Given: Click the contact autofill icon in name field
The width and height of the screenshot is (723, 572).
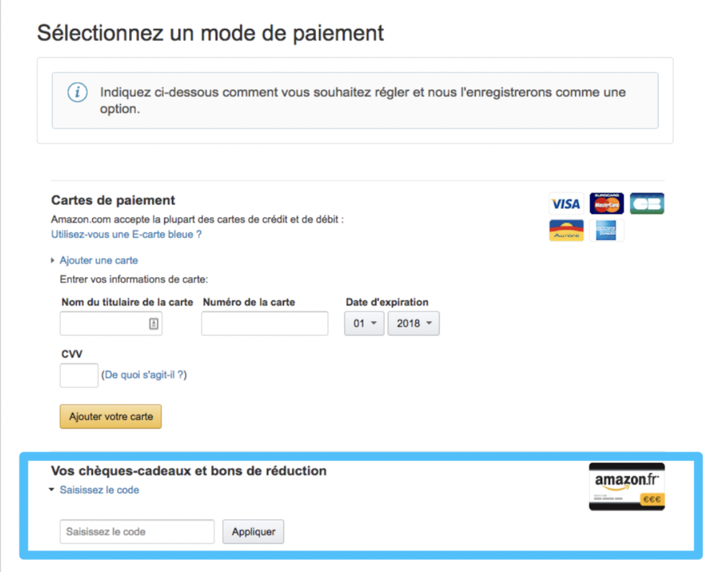Looking at the screenshot, I should pyautogui.click(x=154, y=324).
